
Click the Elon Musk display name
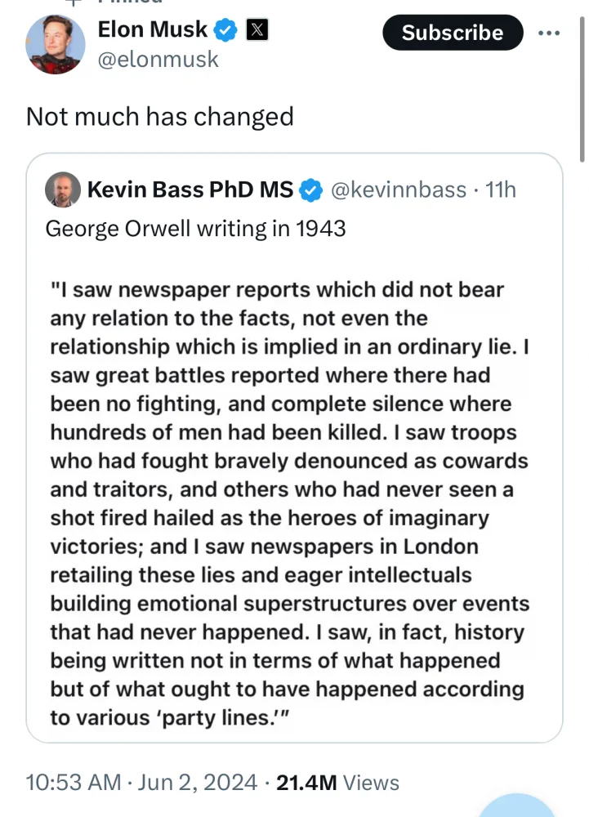pos(153,30)
